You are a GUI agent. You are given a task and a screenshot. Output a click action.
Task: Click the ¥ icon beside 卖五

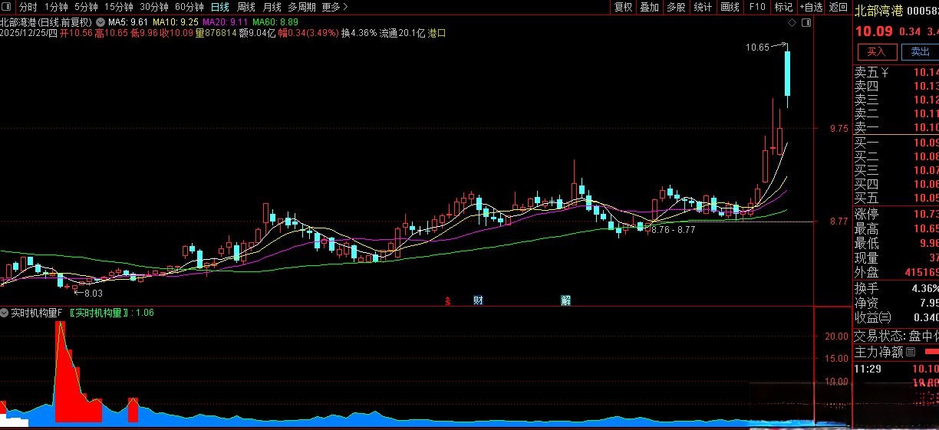(x=885, y=73)
